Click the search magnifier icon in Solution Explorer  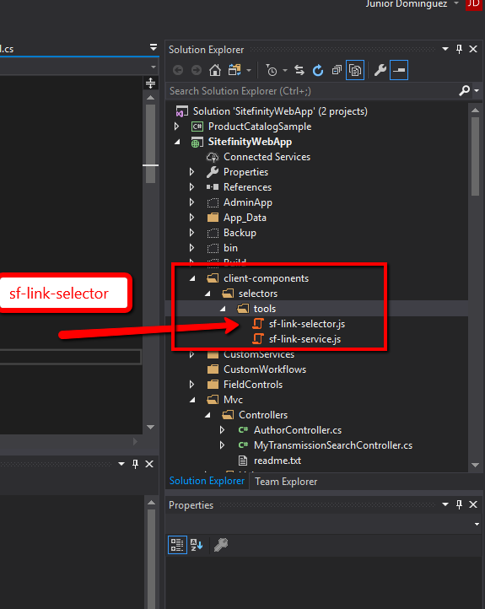tap(464, 91)
